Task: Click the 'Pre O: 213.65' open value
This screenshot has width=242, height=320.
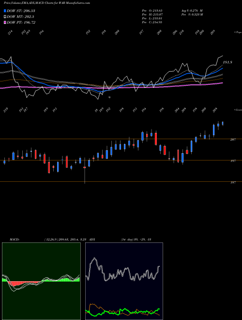Action: click(152, 11)
